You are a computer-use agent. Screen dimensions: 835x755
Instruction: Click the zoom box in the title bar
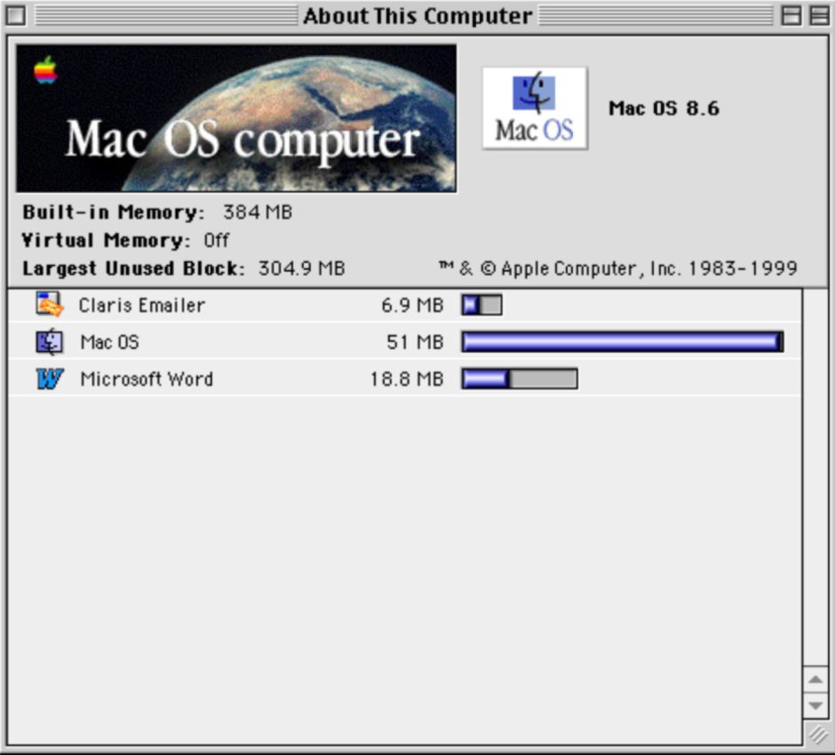(791, 15)
